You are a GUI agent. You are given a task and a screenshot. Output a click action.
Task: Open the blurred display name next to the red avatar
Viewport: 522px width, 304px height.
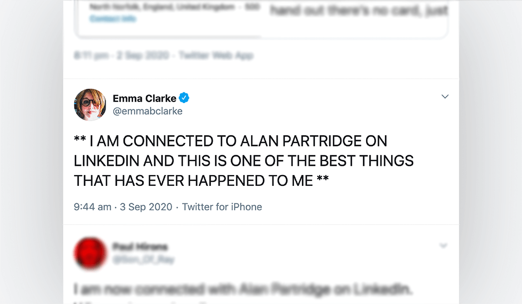coord(140,247)
